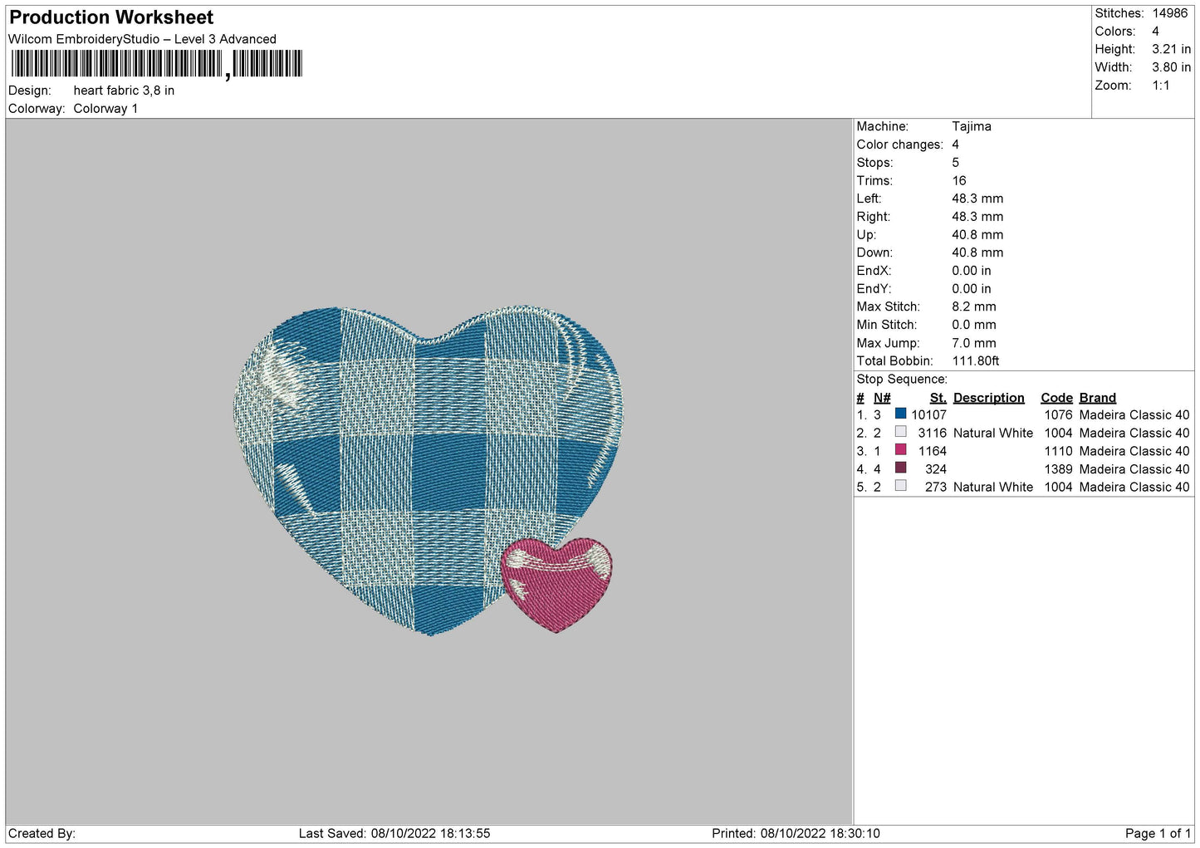The width and height of the screenshot is (1200, 848).
Task: Click the Colors value 4 in header
Action: 1155,32
